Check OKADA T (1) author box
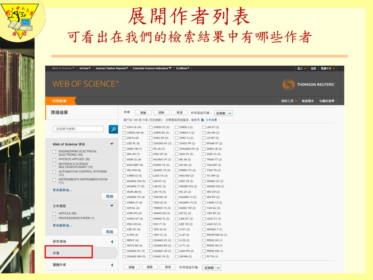373x280 pixels. point(204,230)
